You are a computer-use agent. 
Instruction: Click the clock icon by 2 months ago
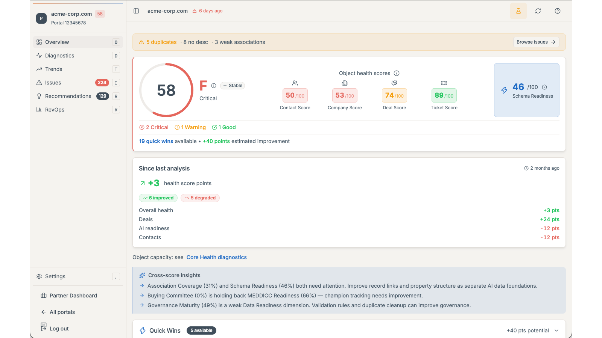tap(526, 168)
